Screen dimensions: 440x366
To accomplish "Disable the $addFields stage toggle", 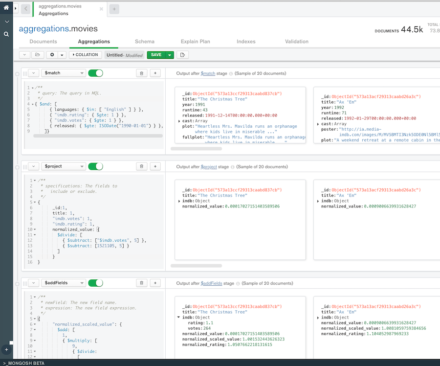I will tap(96, 283).
